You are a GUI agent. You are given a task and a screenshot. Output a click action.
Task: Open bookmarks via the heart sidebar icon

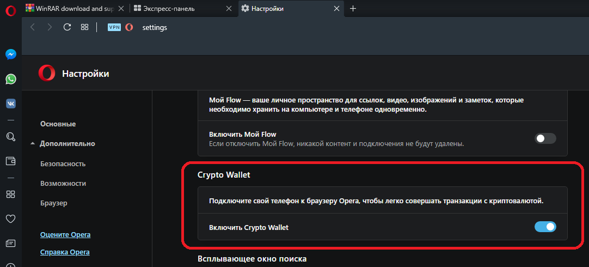pyautogui.click(x=10, y=219)
